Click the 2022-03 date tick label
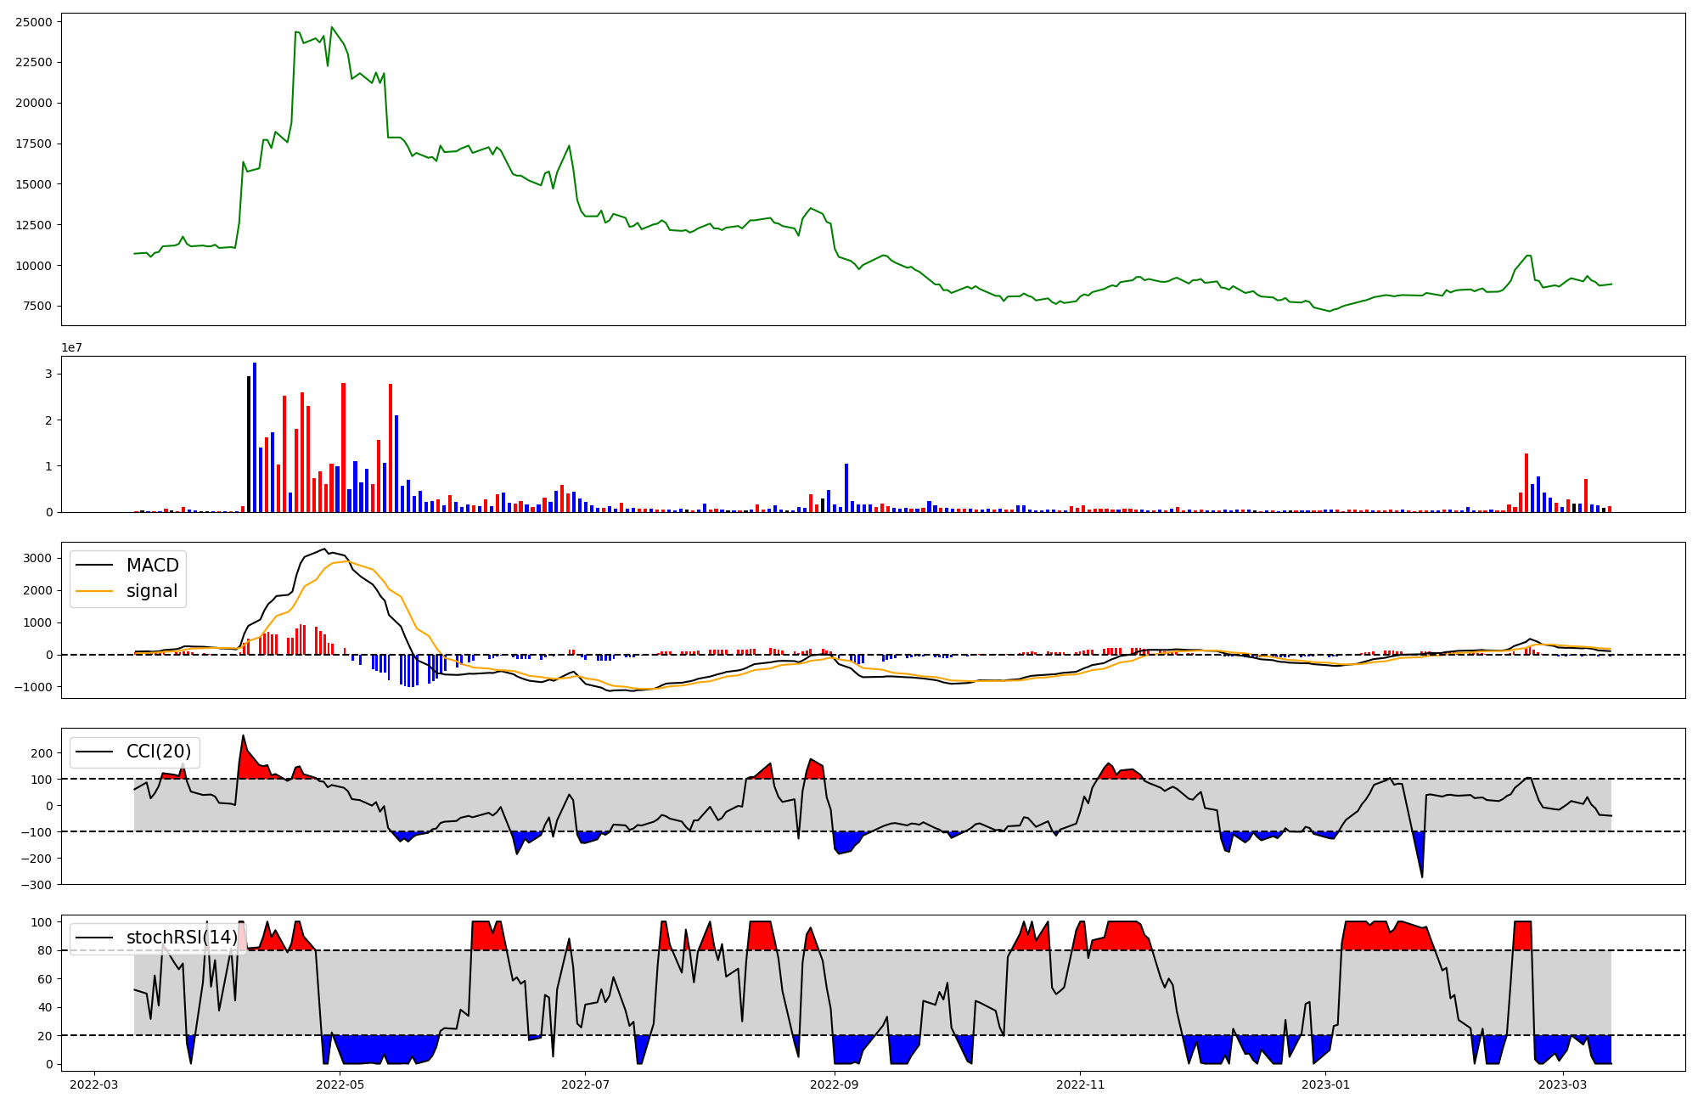1698x1104 pixels. (93, 1084)
